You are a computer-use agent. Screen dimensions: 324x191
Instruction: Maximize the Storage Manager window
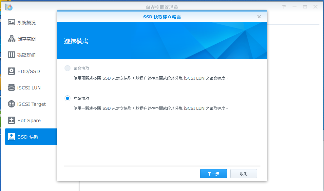coord(305,7)
